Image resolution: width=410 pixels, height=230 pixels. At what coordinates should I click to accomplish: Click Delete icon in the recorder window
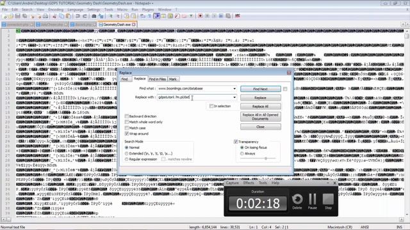coord(297,202)
